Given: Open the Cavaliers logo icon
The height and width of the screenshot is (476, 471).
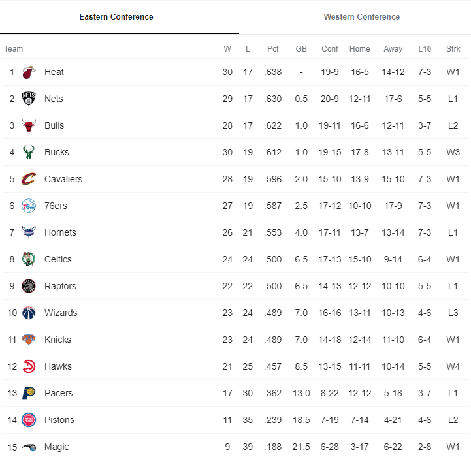Looking at the screenshot, I should pyautogui.click(x=29, y=179).
